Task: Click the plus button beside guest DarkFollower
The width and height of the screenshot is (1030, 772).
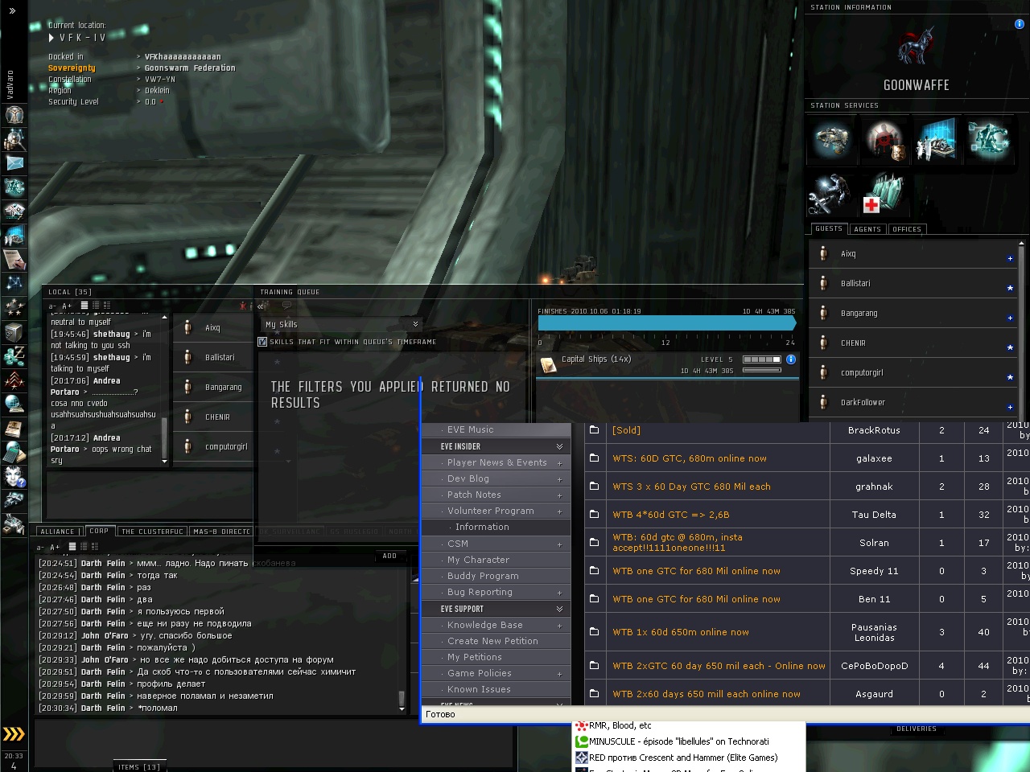Action: [1010, 407]
